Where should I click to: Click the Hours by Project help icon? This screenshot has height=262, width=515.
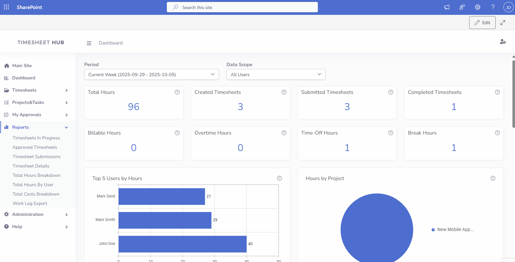[x=493, y=178]
